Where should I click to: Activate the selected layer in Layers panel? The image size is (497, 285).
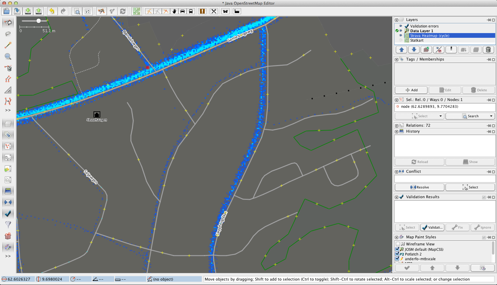(x=426, y=50)
